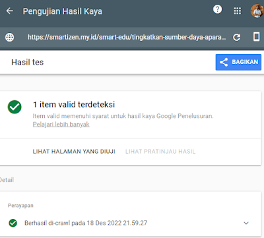Viewport: 264px width, 238px height.
Task: Expand the crawl details chevron
Action: (246, 223)
